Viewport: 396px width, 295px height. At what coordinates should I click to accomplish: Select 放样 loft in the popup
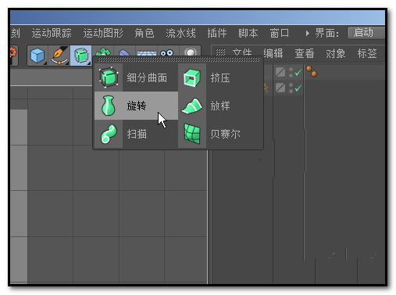pyautogui.click(x=220, y=106)
